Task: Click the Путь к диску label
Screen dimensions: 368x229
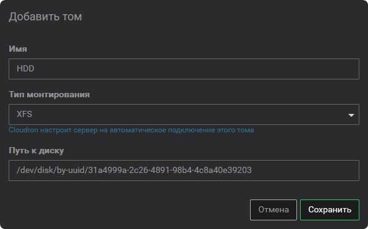Action: point(36,150)
